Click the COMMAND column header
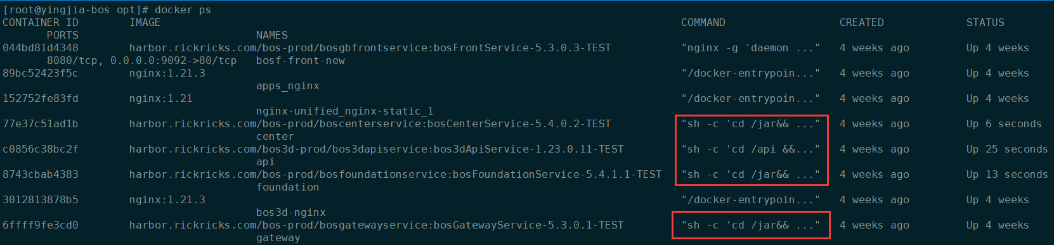 (703, 22)
